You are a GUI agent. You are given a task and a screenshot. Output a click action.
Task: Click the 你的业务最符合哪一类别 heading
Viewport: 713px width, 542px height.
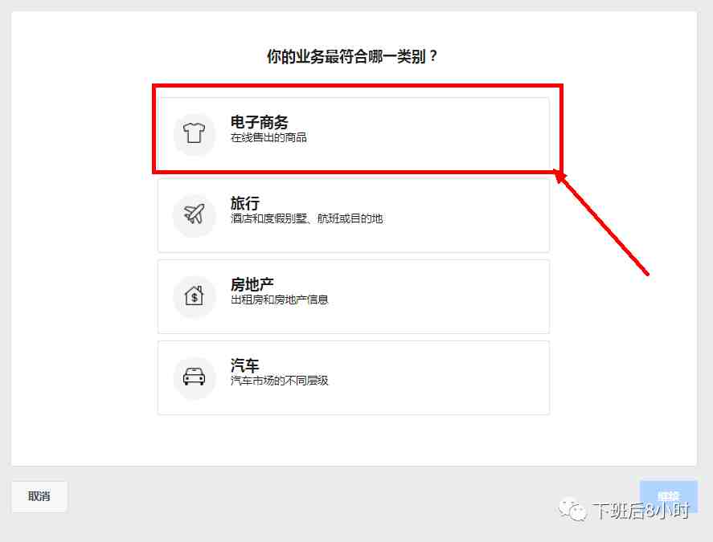[352, 56]
